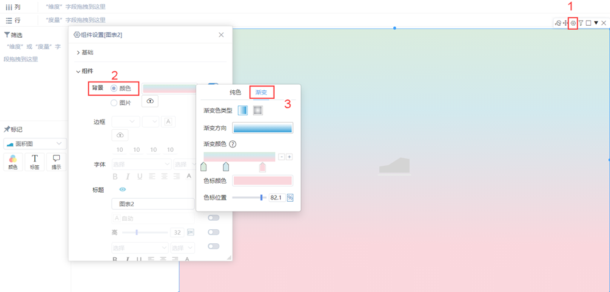Viewport: 610px width, 292px height.
Task: Click the 图表2 title input field
Action: pos(153,204)
